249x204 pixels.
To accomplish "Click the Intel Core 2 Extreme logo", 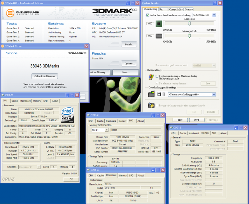I will point(68,115).
